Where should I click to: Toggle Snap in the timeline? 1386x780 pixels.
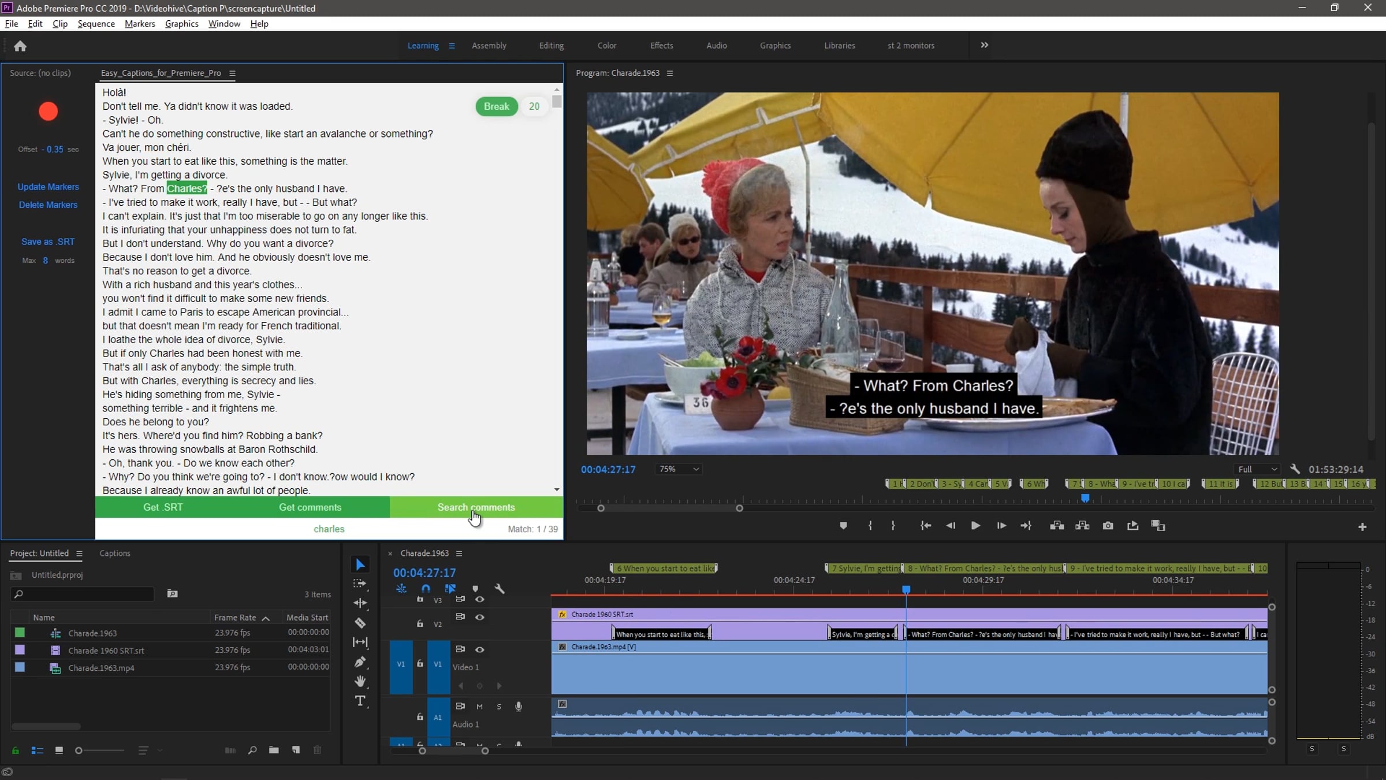[x=426, y=589]
